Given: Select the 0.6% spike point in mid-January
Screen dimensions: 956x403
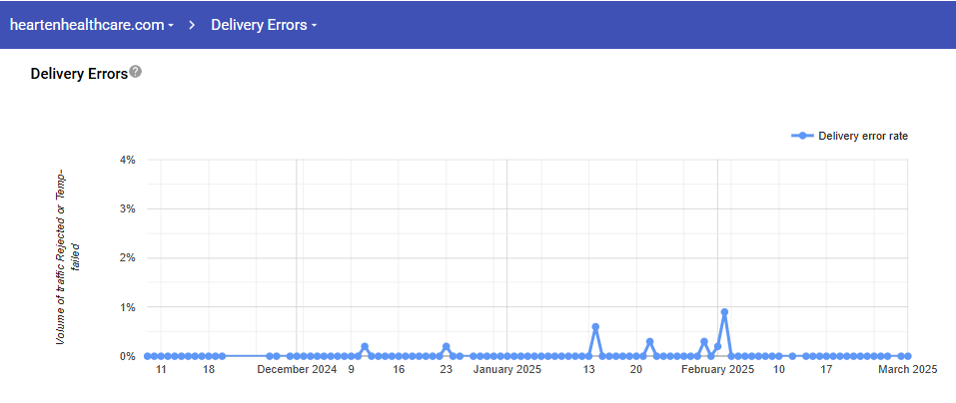Looking at the screenshot, I should 595,327.
